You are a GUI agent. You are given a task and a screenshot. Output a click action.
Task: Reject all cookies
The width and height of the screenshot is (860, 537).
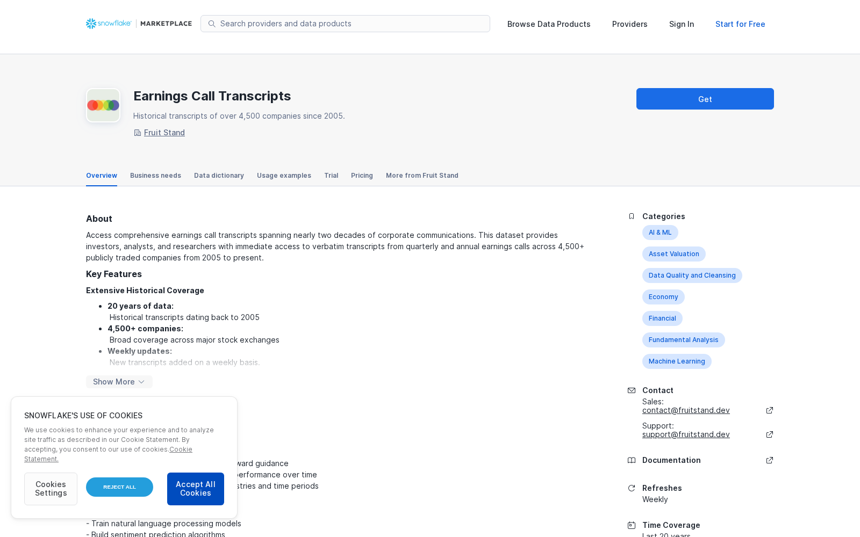119,487
